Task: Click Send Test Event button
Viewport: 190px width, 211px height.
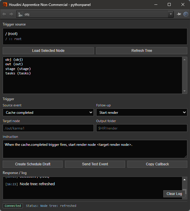Action: coord(95,164)
